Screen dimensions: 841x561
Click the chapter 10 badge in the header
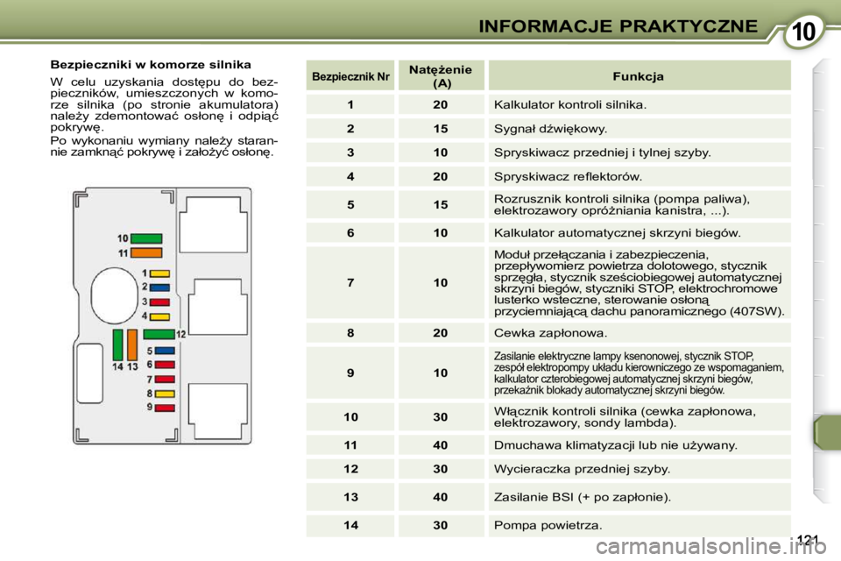coord(803,30)
